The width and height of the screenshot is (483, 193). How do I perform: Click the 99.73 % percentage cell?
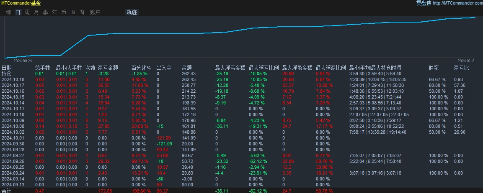(140, 161)
